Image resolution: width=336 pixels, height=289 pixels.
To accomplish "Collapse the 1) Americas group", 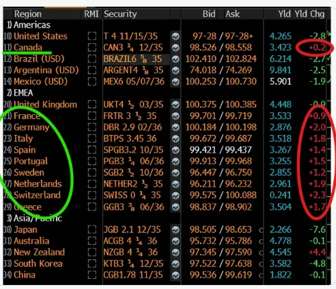I will point(28,25).
